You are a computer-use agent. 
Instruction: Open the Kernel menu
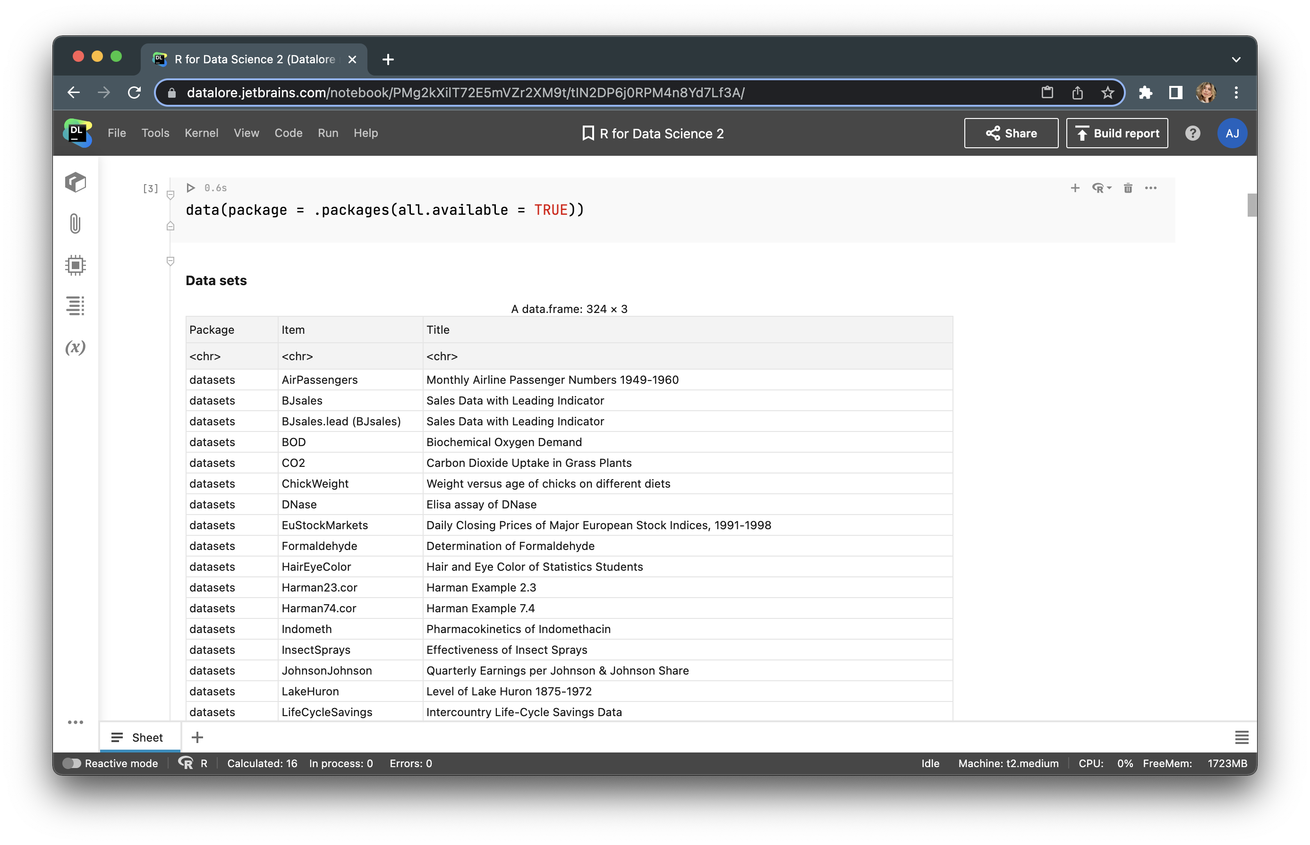point(202,133)
